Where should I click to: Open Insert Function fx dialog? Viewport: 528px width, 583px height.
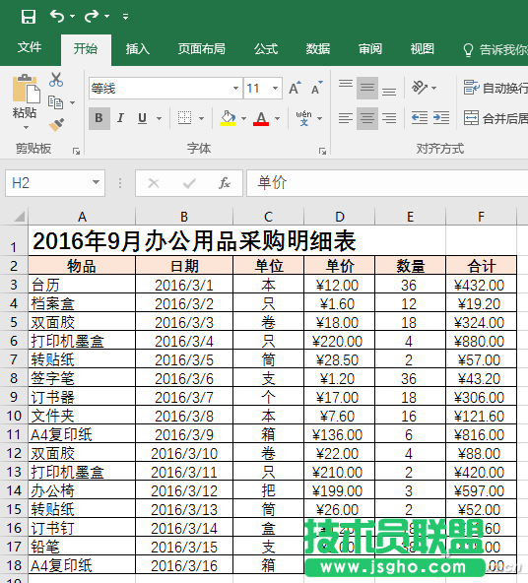(x=225, y=183)
